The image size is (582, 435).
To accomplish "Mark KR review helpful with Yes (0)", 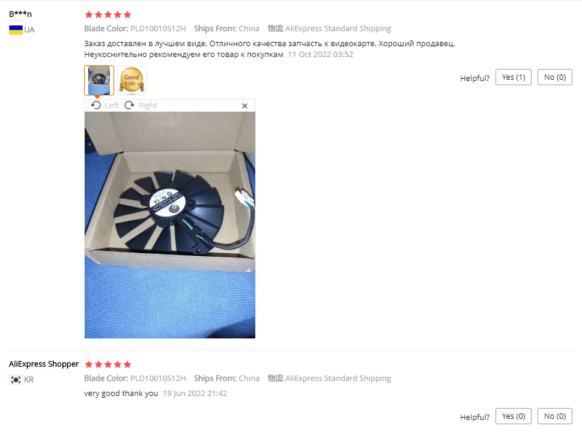I will click(514, 416).
